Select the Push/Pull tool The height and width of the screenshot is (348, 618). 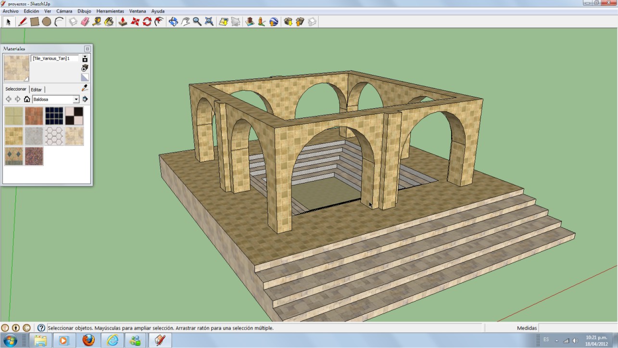(x=123, y=22)
